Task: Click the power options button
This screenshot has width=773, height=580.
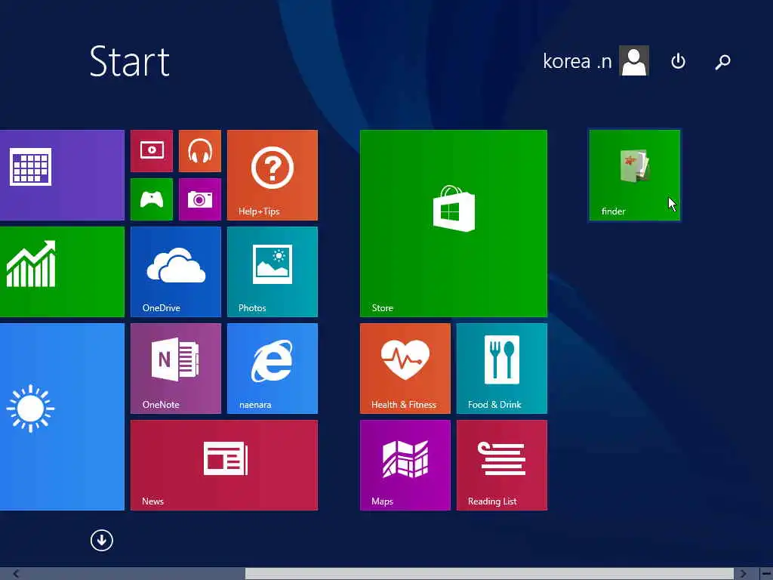Action: click(x=679, y=61)
